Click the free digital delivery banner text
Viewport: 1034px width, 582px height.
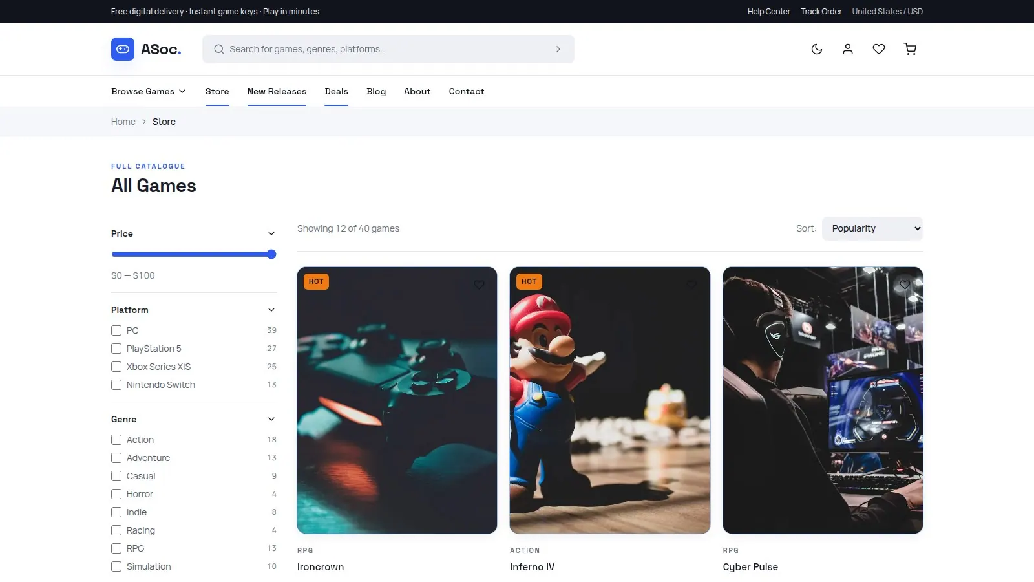click(x=215, y=12)
